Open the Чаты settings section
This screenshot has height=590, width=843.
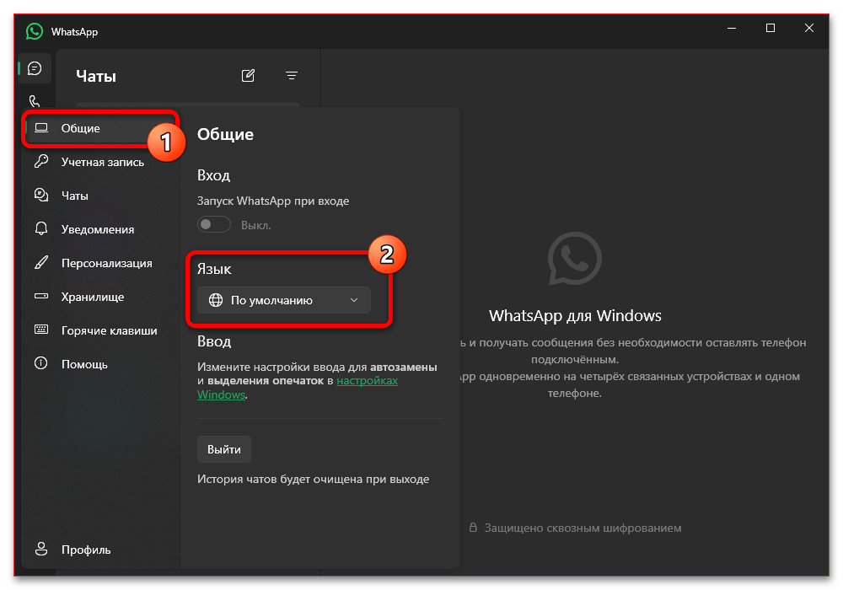coord(100,196)
